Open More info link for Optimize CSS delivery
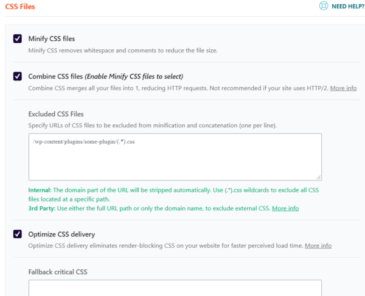This screenshot has height=296, width=365. click(x=318, y=245)
